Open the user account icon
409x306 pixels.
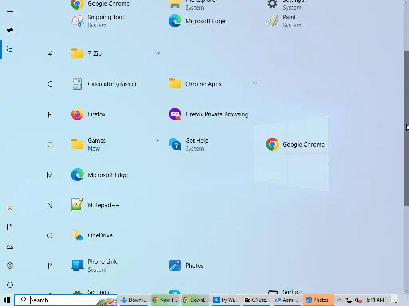point(10,208)
